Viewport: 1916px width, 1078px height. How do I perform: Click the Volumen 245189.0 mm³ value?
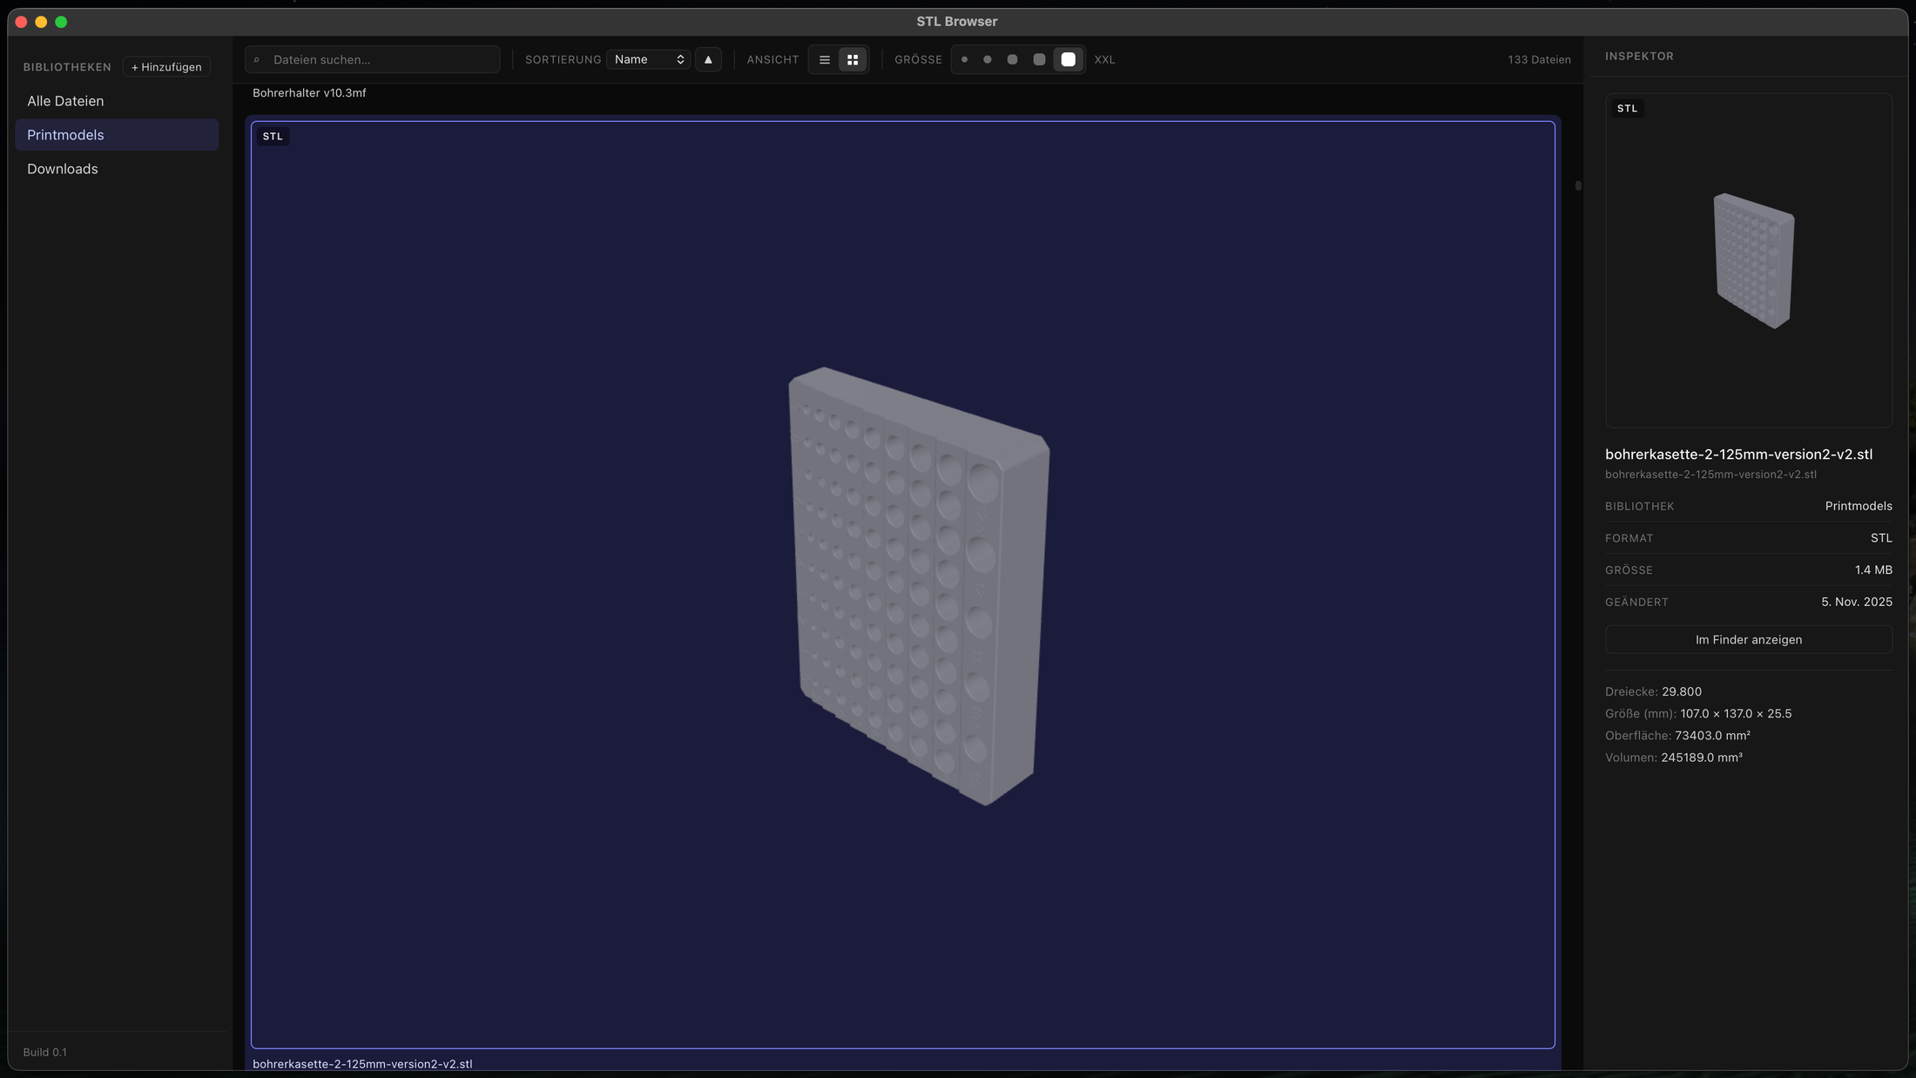1701,758
